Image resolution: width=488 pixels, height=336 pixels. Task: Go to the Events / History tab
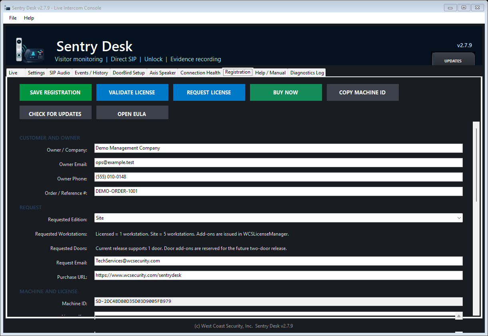coord(91,73)
